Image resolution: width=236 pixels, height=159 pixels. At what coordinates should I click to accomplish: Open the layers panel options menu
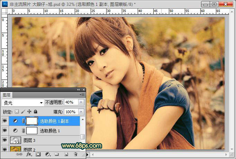[x=82, y=95]
